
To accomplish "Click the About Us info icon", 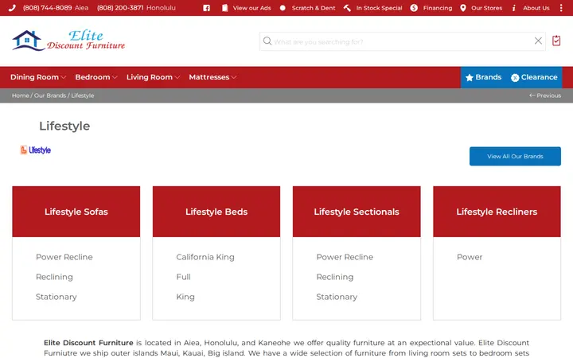I will pyautogui.click(x=514, y=8).
